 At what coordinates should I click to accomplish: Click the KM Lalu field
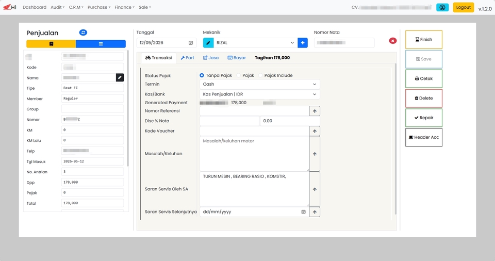click(x=92, y=140)
